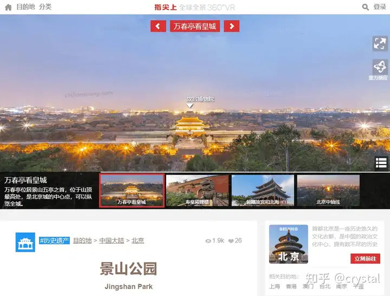Screen dimensions: 390x296
Task: Click the Jingshan Park subtitle text
Action: pos(128,287)
